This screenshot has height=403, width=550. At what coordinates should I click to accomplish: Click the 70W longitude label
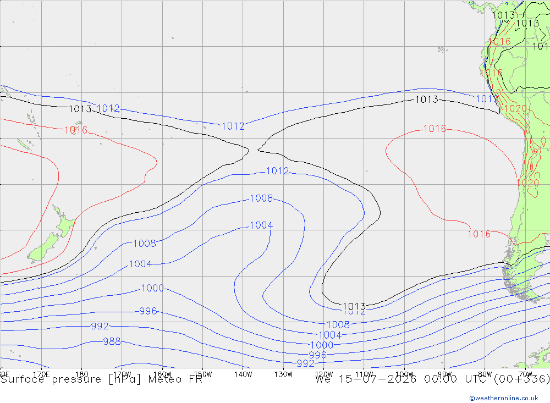coord(525,374)
